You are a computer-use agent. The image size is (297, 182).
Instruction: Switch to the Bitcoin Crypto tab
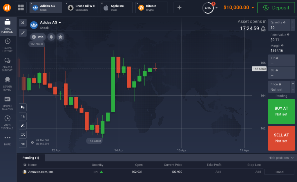(x=151, y=8)
